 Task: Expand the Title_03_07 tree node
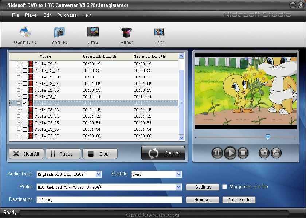point(19,136)
